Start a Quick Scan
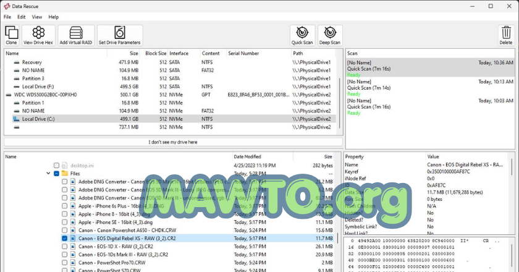519x272 pixels. pos(302,35)
